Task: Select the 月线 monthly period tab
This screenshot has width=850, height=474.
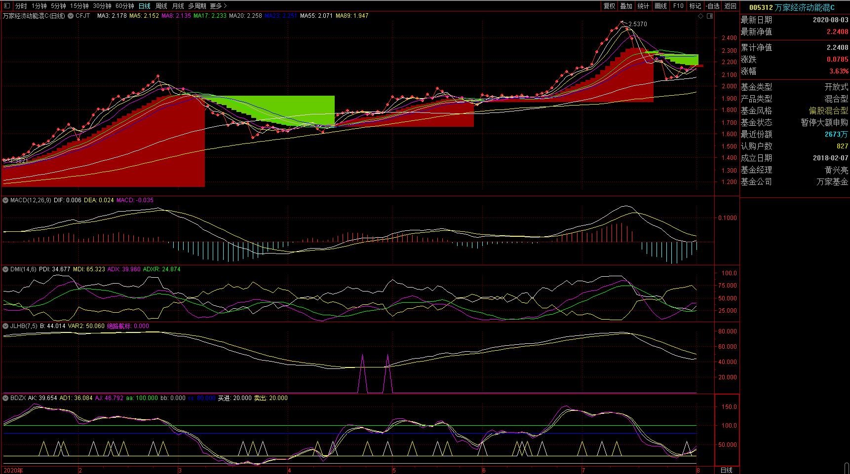Action: 178,6
